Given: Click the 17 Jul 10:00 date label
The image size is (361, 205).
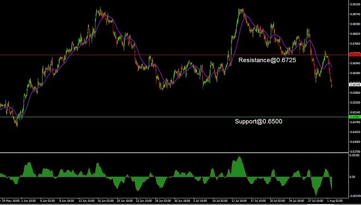Looking at the screenshot, I should click(x=258, y=201).
